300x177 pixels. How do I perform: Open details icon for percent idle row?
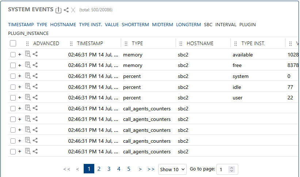pos(28,87)
